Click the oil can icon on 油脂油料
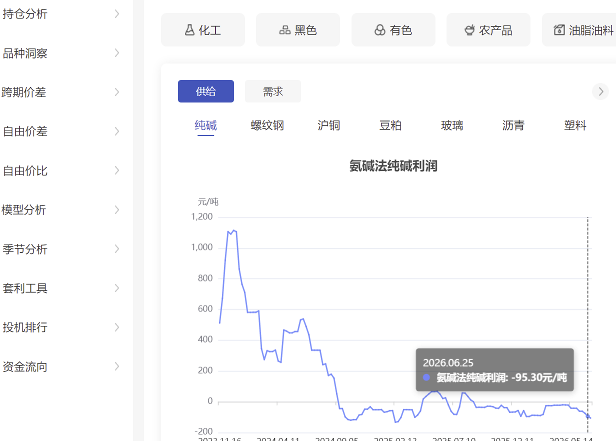 559,30
